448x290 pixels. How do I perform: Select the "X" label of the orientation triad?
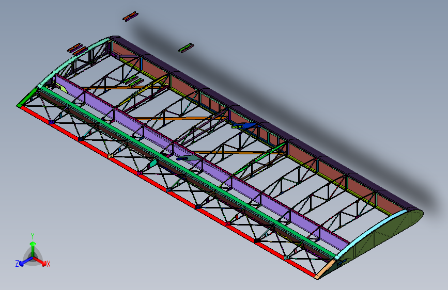49,264
